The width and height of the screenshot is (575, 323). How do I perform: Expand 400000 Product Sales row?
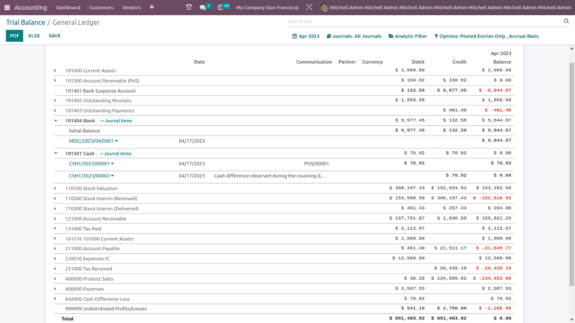56,279
